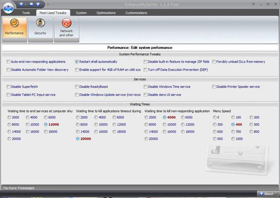Check Disable Windows Update service
The image size is (280, 198).
[x=77, y=95]
